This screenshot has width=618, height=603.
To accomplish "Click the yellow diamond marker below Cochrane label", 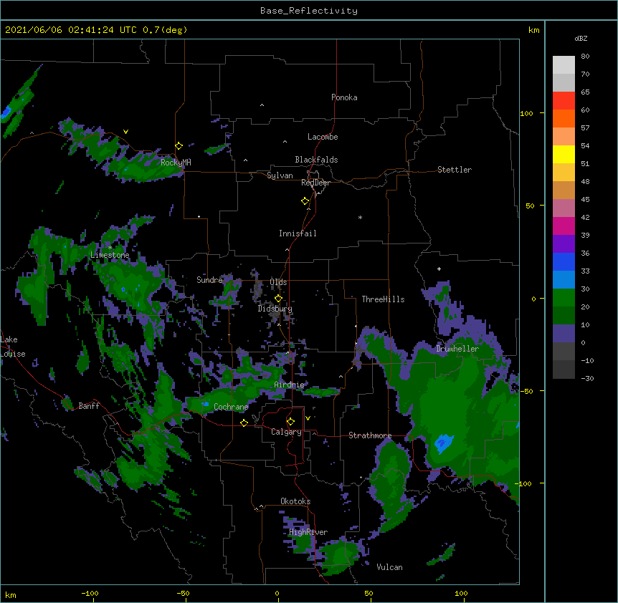I will (244, 423).
